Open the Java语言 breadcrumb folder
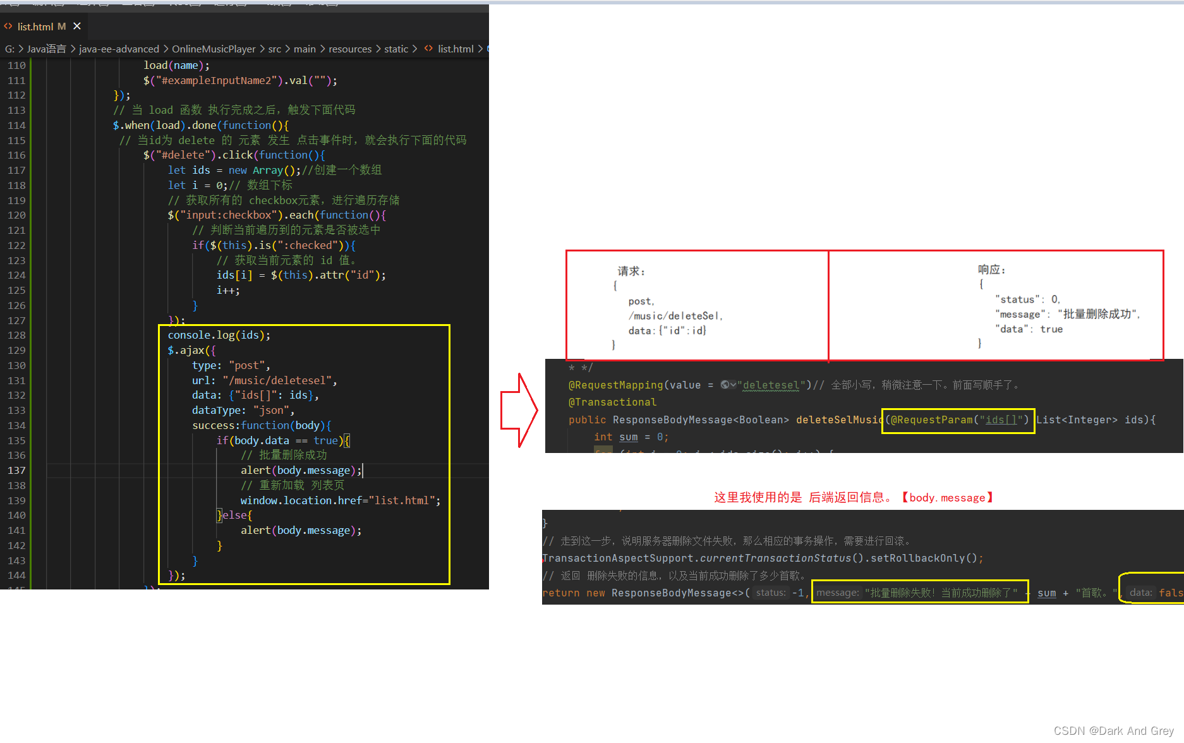The image size is (1184, 743). [46, 49]
